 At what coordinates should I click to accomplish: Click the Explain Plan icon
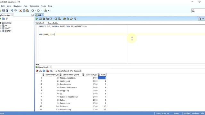44,19
